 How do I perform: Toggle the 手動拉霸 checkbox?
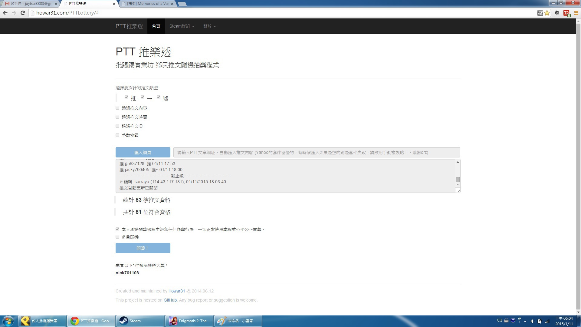(x=117, y=135)
